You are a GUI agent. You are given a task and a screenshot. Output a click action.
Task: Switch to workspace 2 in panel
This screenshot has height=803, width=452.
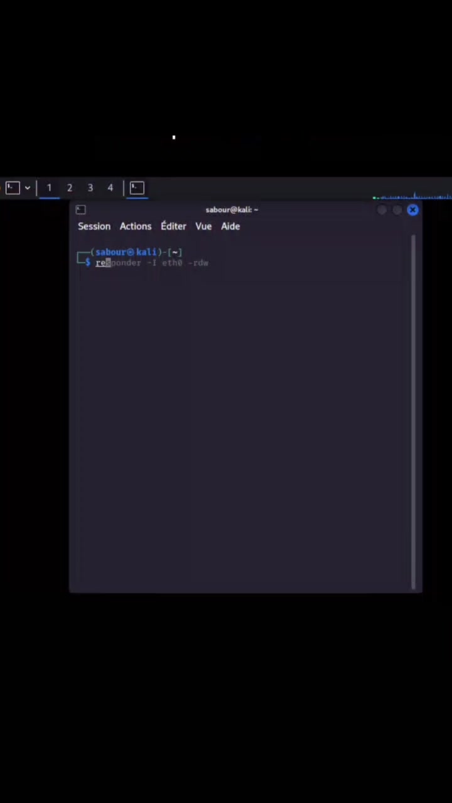point(70,188)
